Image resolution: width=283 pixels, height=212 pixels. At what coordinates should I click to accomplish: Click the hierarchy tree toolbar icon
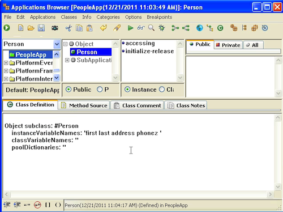[210, 28]
